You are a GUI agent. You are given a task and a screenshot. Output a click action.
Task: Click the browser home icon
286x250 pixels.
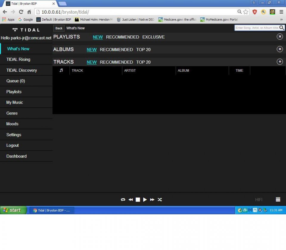[x=29, y=12]
